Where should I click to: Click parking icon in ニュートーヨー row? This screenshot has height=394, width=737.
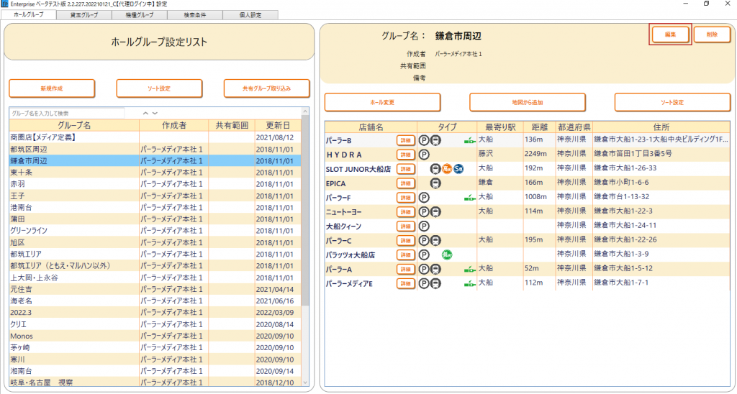pos(424,212)
